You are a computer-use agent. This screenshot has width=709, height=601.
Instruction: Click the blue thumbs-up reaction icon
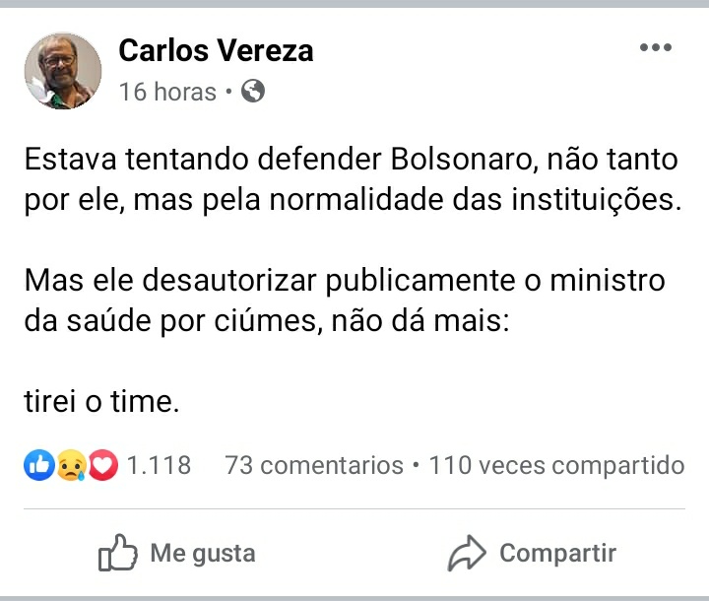38,465
